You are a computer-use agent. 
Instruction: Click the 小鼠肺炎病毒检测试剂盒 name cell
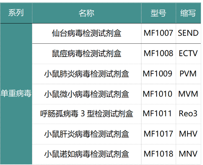click(87, 74)
